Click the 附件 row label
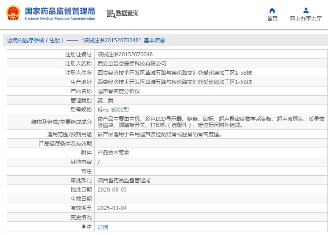The image size is (328, 235). tap(86, 153)
